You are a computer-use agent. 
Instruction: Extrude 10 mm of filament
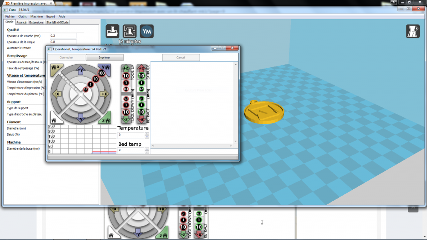point(141,76)
